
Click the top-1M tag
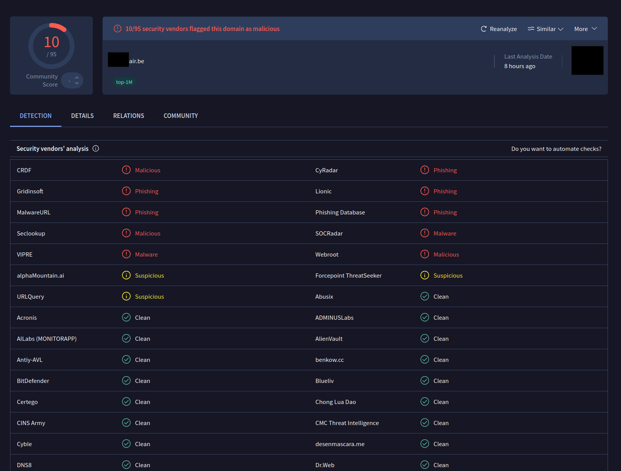(124, 82)
